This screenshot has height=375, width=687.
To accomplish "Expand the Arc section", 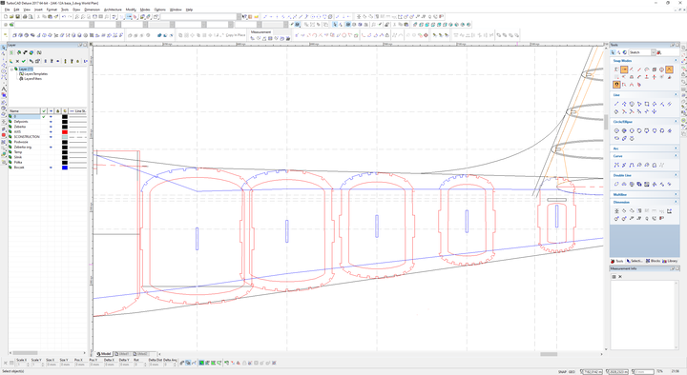I will pos(676,148).
